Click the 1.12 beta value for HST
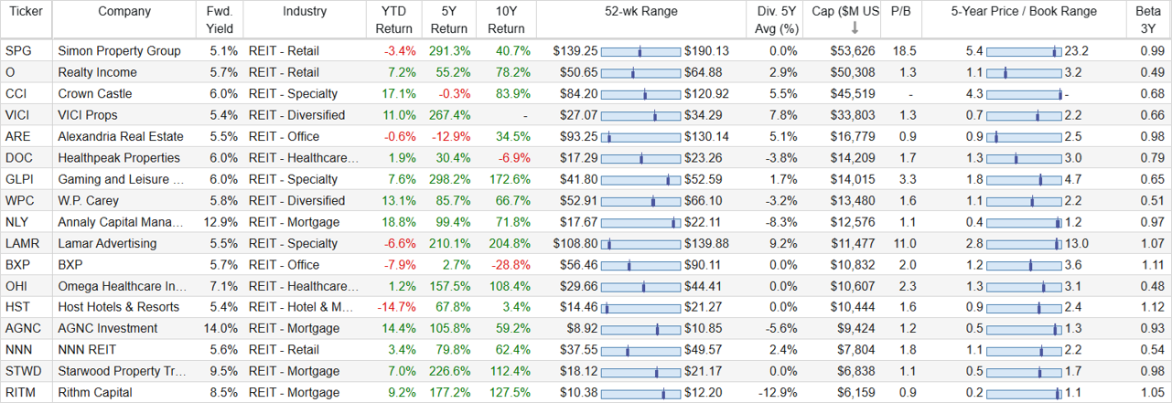This screenshot has width=1172, height=403. coord(1151,307)
